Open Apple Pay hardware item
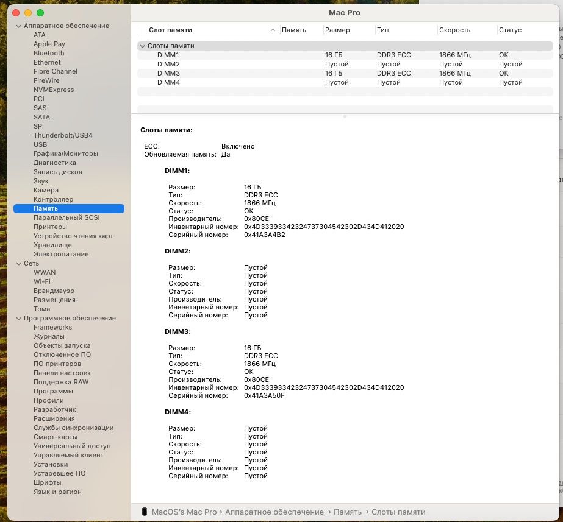Image resolution: width=563 pixels, height=522 pixels. [49, 44]
